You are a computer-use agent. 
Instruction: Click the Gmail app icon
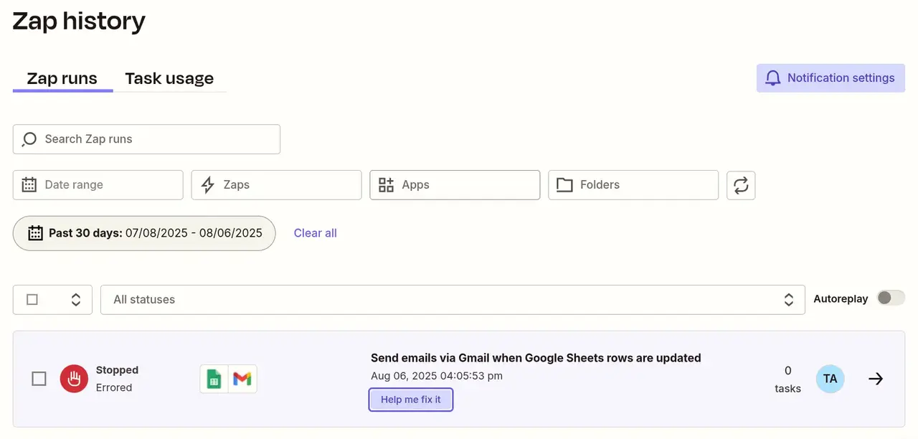pos(242,379)
